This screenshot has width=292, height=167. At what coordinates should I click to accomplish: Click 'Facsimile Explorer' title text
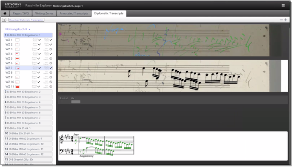pos(38,6)
